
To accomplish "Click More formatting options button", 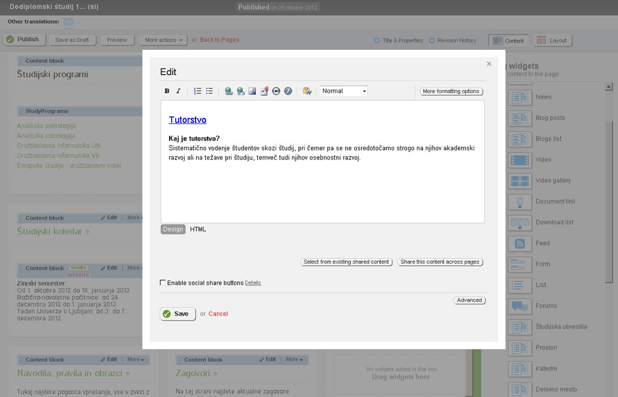I will (x=451, y=91).
